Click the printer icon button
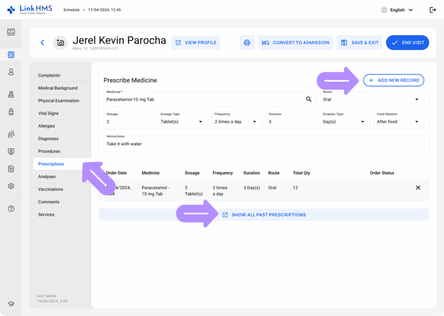 tap(247, 43)
